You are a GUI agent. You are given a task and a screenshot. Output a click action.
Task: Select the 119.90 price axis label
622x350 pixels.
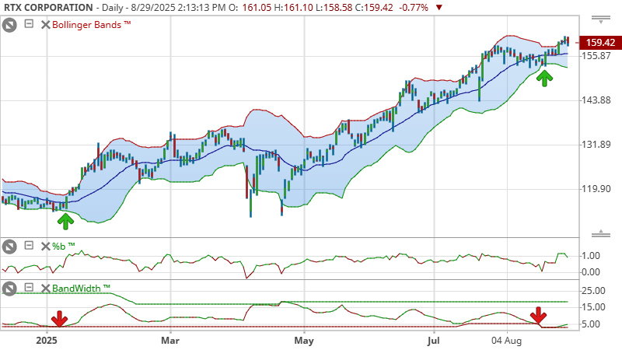tap(596, 189)
